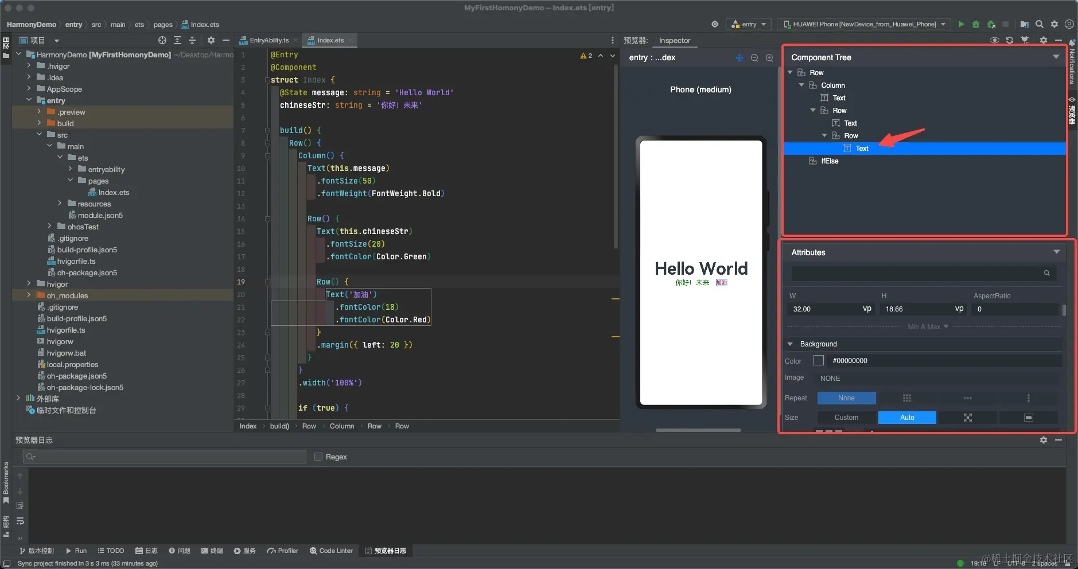Open the HUAWEI Phone device dropdown

tap(864, 24)
